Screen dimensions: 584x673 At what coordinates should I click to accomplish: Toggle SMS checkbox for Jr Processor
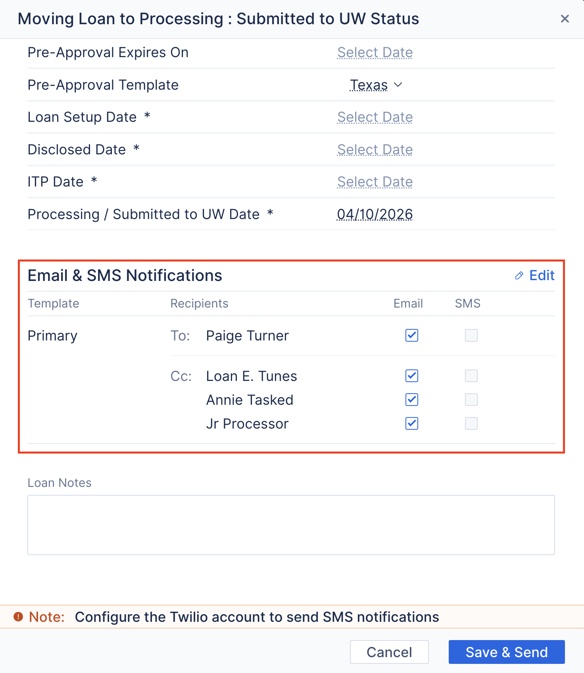coord(471,423)
